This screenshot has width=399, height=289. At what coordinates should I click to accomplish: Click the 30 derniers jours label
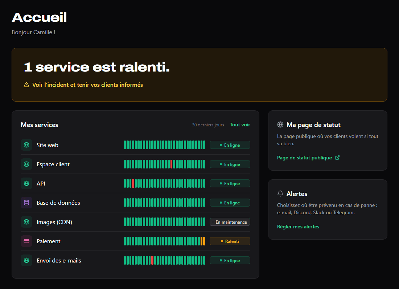pos(208,125)
